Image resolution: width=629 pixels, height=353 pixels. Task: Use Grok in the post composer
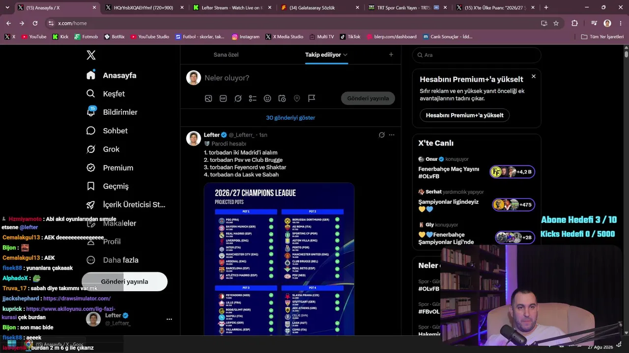click(x=238, y=99)
